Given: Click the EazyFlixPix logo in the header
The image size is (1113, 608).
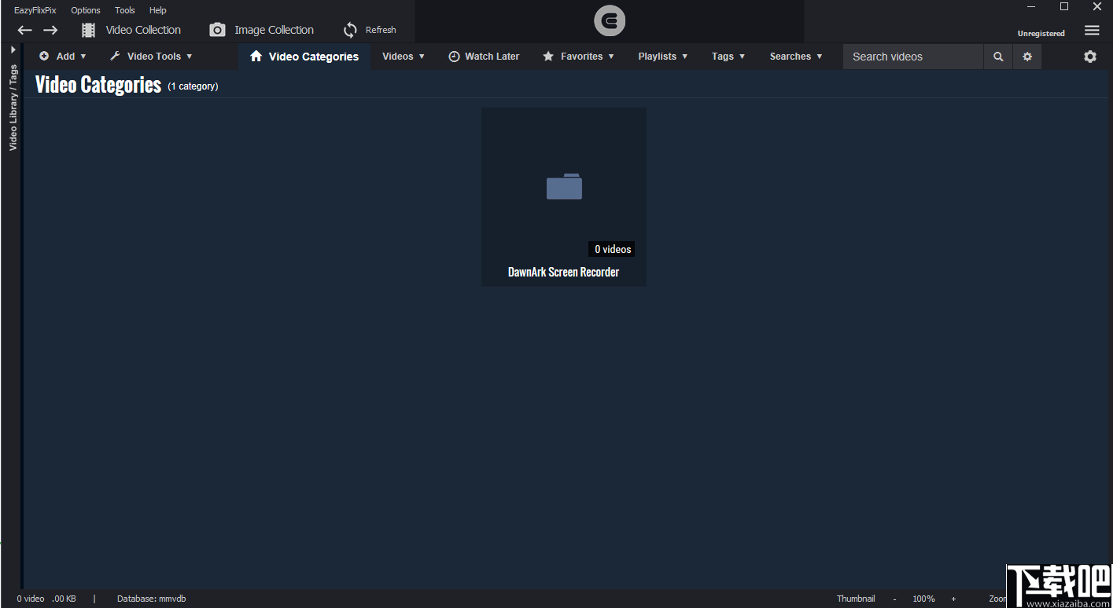Looking at the screenshot, I should [610, 21].
